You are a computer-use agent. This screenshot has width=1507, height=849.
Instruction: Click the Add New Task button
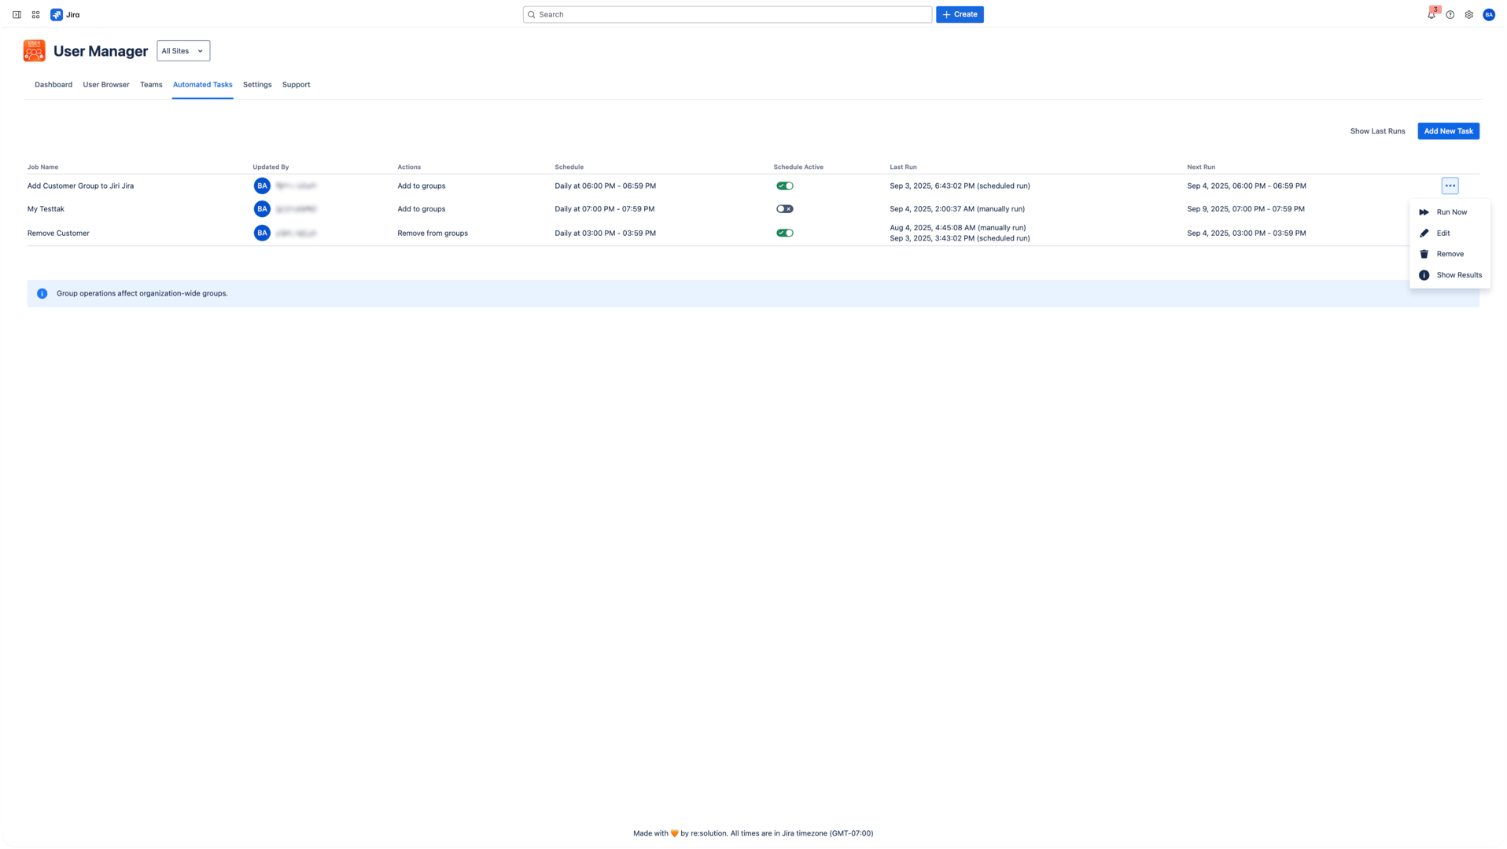(1448, 130)
